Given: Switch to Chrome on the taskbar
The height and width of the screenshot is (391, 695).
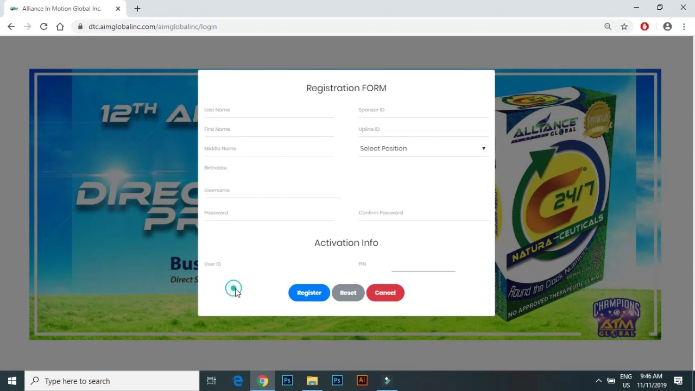Looking at the screenshot, I should [x=262, y=381].
